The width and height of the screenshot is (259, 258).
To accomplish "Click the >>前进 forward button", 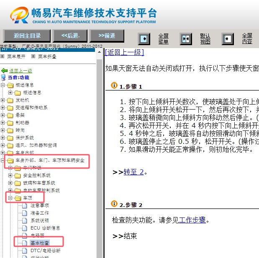I will point(107,36).
